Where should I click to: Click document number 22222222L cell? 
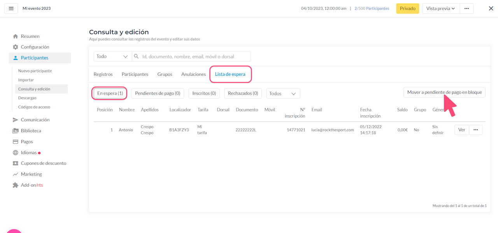point(246,130)
